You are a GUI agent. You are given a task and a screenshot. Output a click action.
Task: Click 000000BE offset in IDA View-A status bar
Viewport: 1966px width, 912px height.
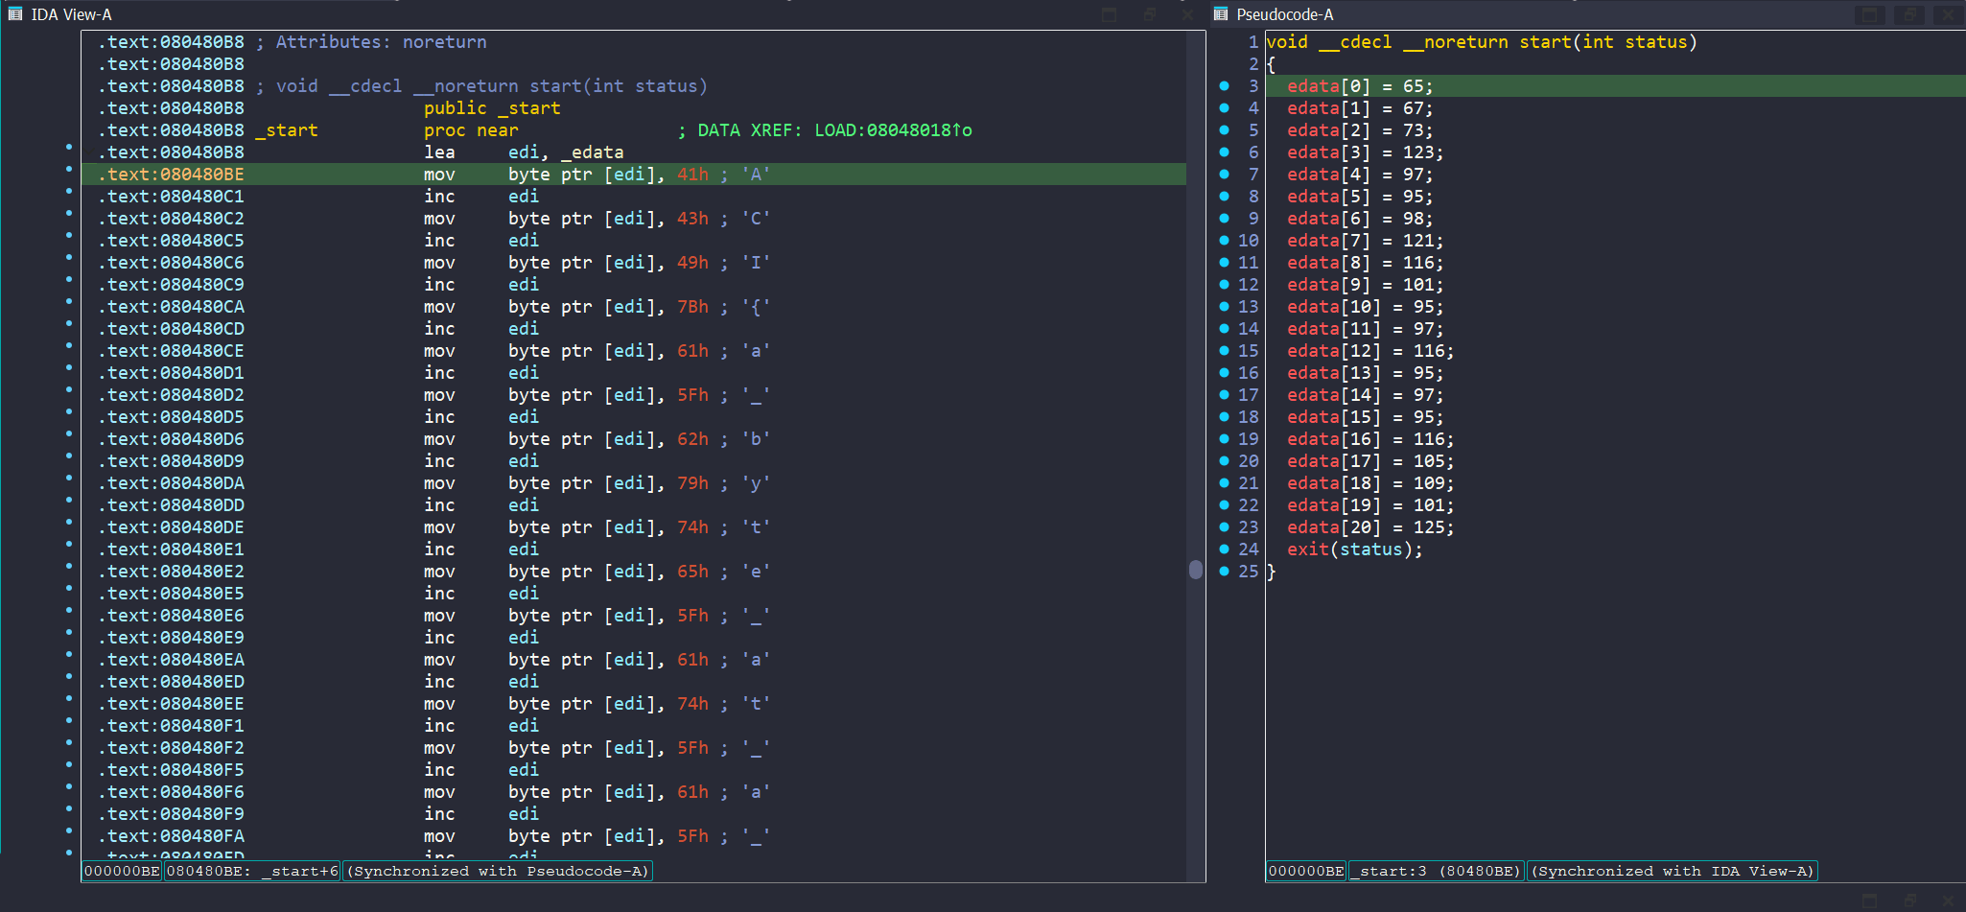click(122, 871)
